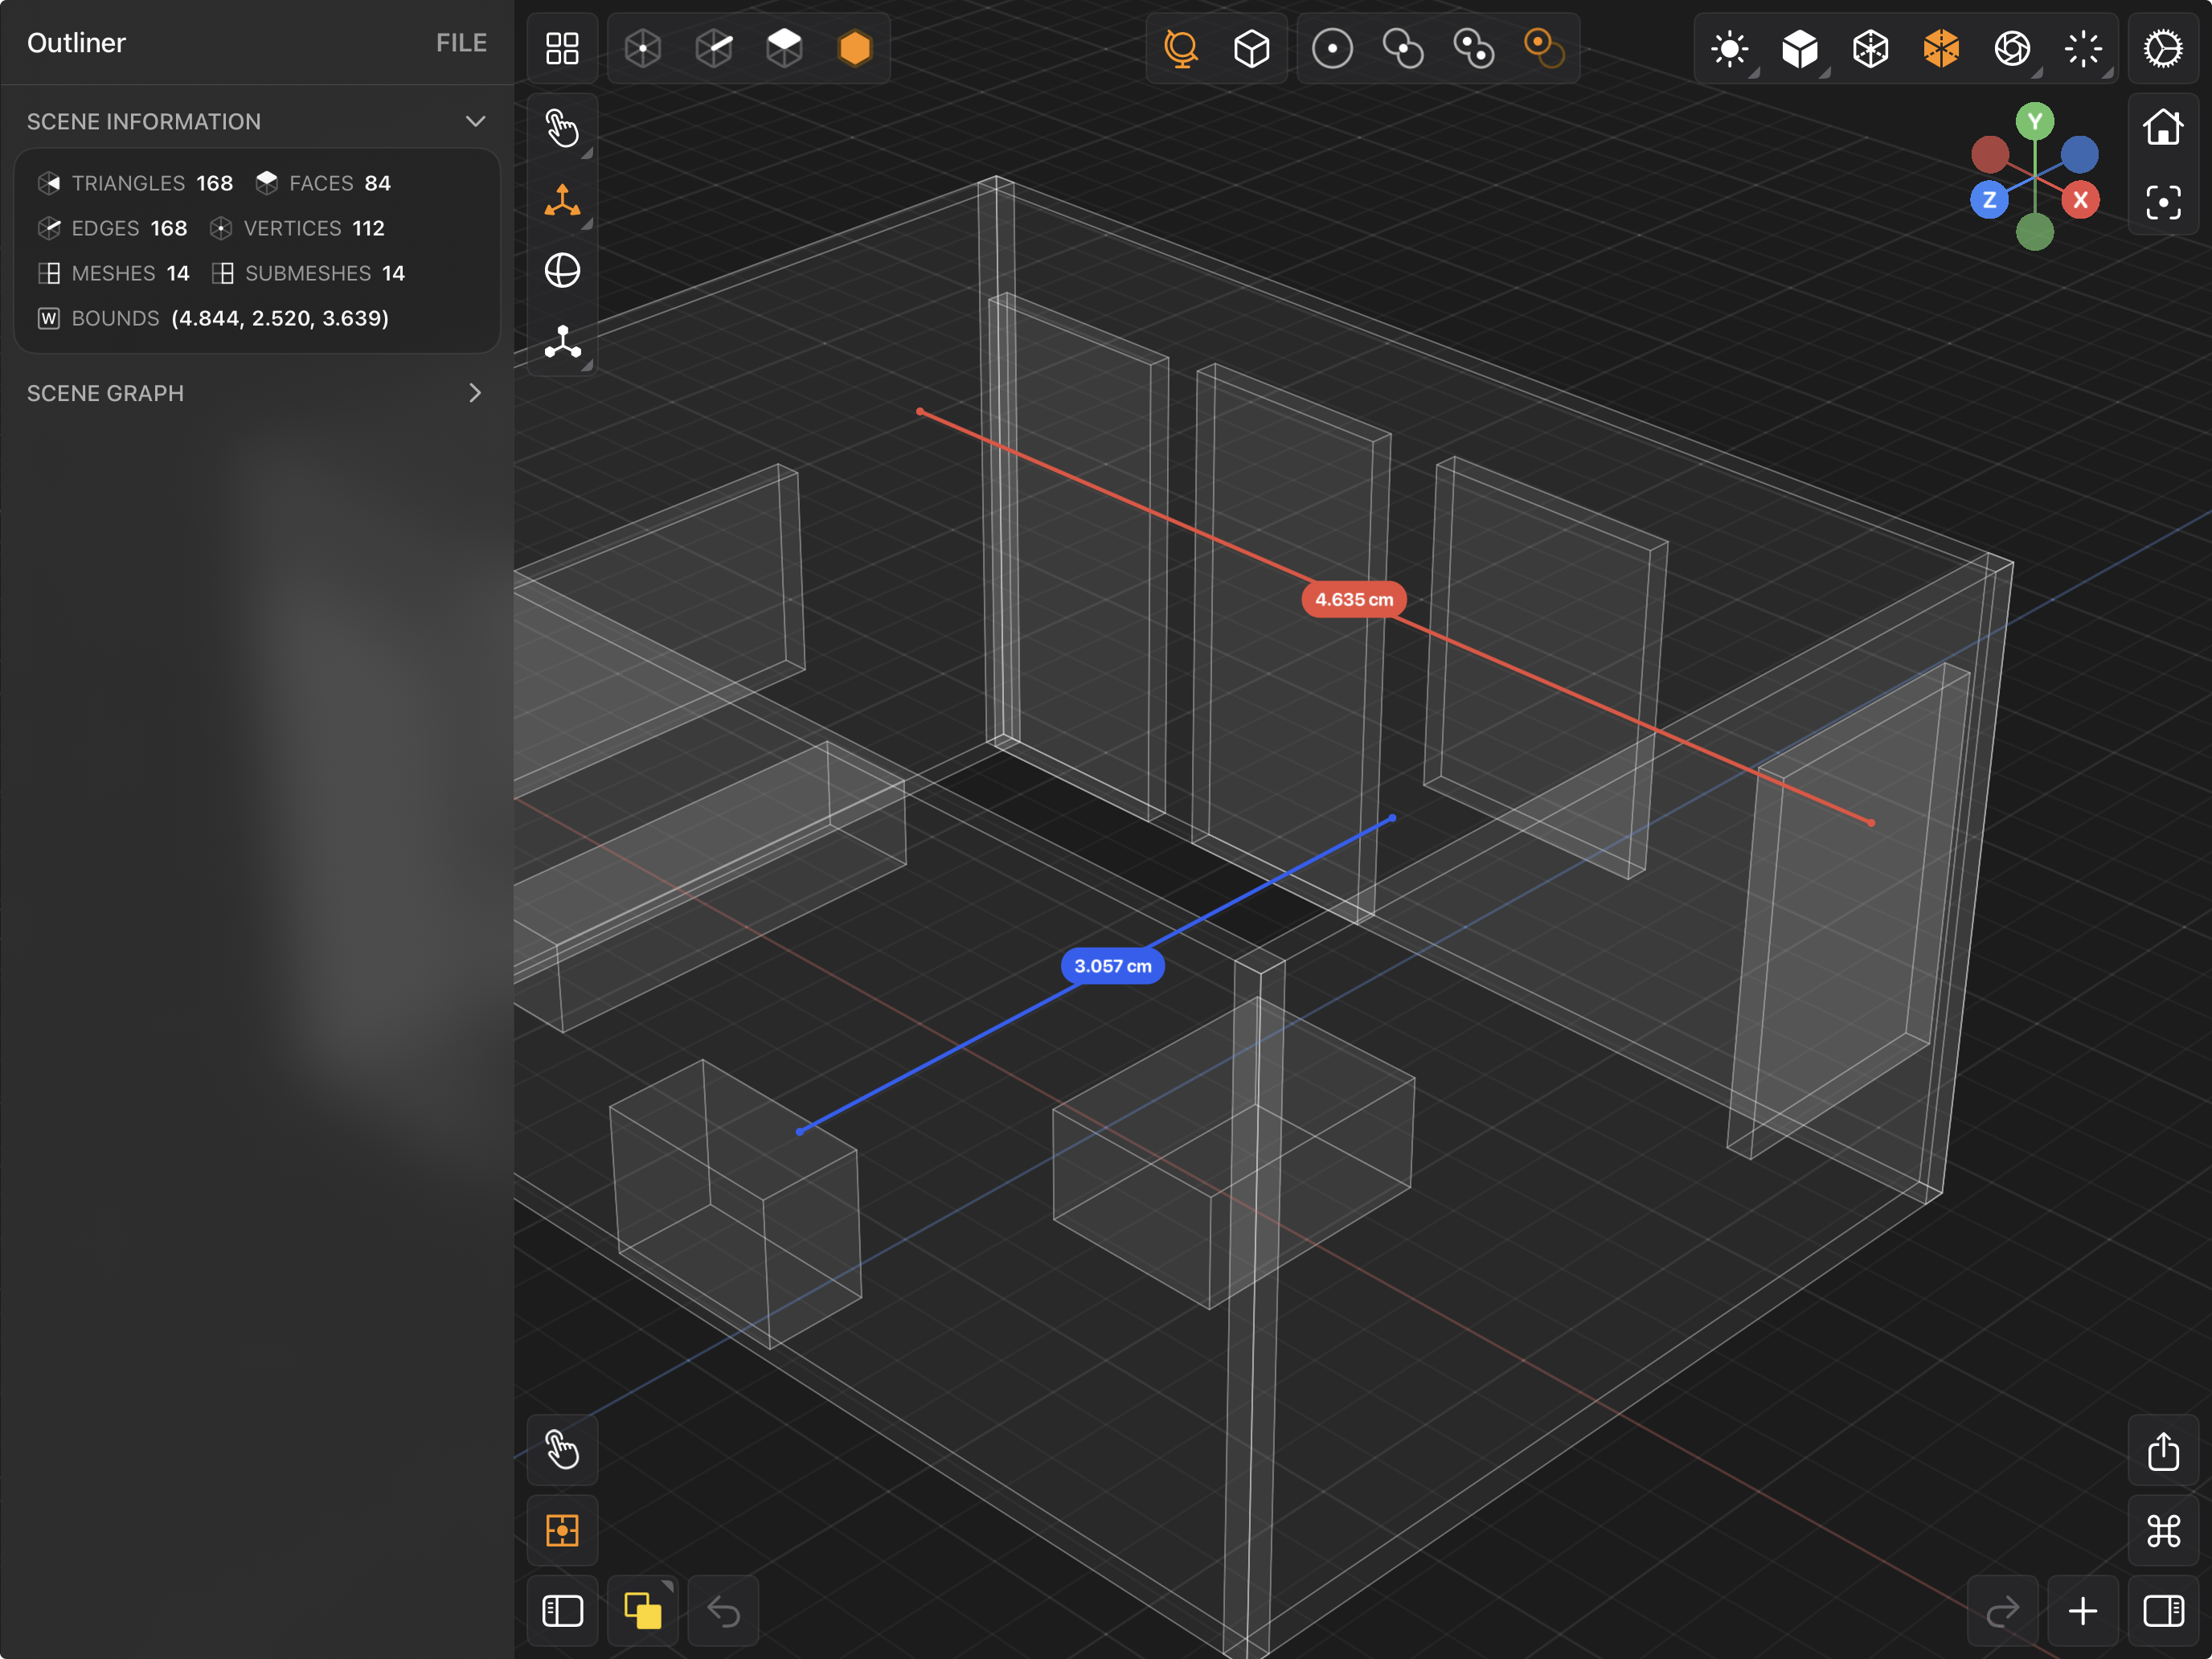Expand the Scene Graph section
2212x1659 pixels.
[x=475, y=393]
